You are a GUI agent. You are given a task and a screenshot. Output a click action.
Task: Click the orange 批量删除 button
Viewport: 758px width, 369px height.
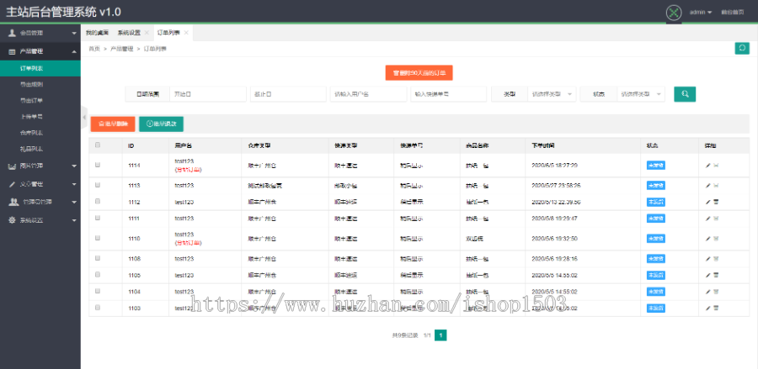click(x=113, y=124)
